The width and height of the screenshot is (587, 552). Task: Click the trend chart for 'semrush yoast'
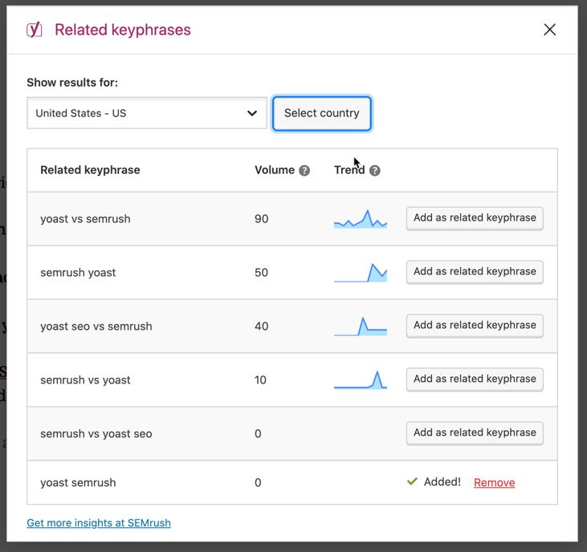361,273
